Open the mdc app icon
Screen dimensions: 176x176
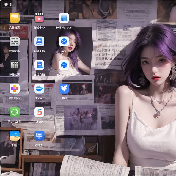tap(64, 42)
